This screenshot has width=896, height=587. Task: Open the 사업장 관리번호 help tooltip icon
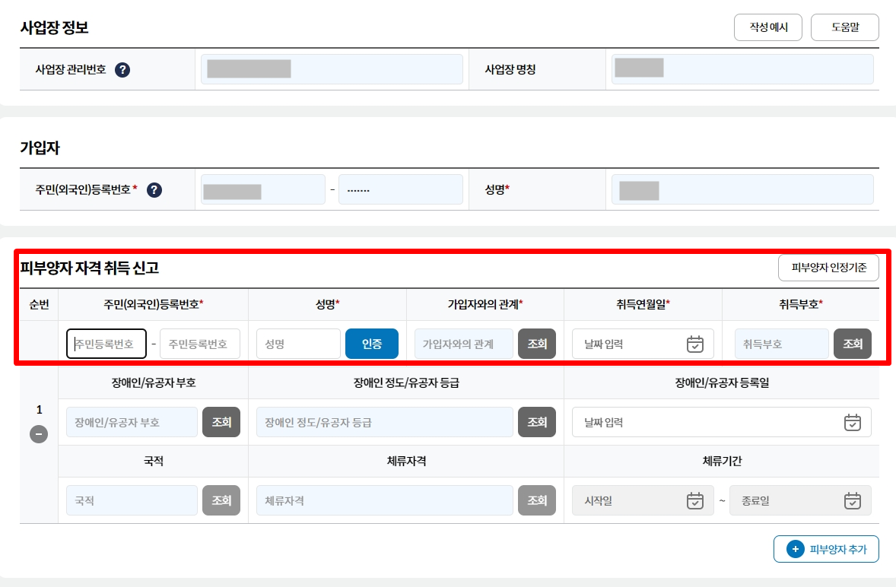[x=122, y=69]
